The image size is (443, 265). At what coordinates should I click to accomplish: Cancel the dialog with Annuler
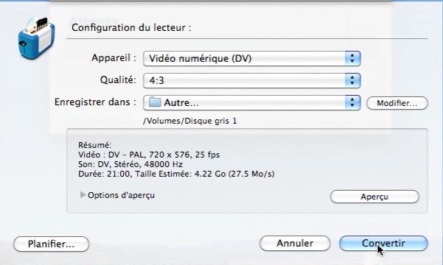(295, 243)
